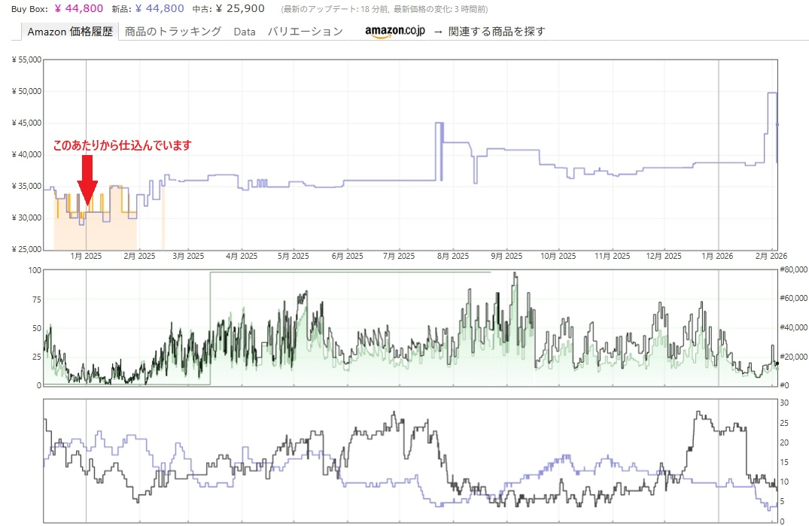Click the 1月 2026 label on price chart axis
Screen dimensions: 809x526
pyautogui.click(x=716, y=257)
